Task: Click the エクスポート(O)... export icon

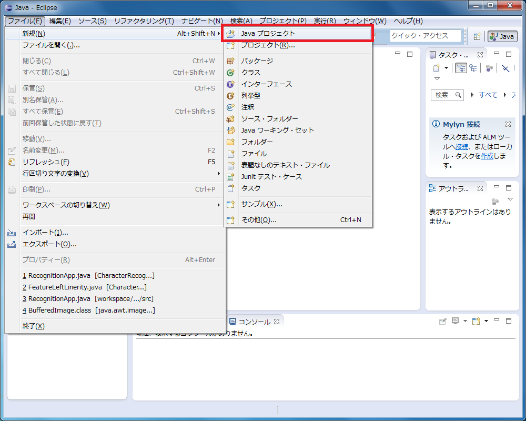Action: pos(12,244)
